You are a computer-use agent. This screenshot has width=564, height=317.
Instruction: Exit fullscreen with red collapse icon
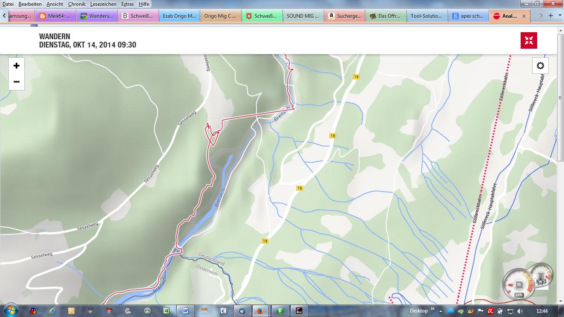click(x=528, y=40)
